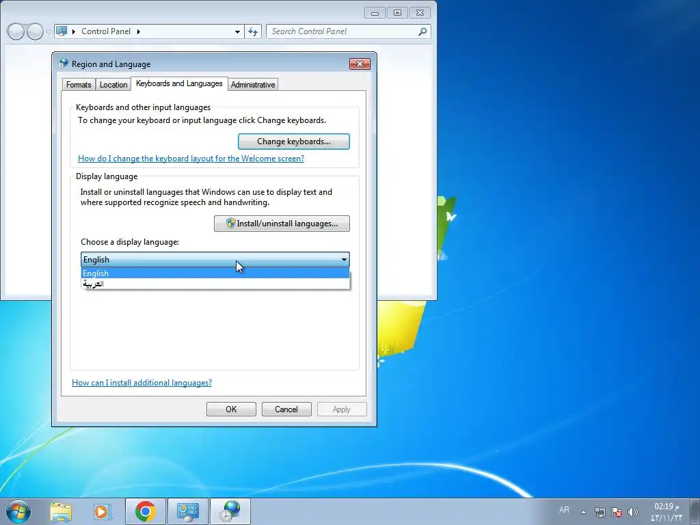This screenshot has width=700, height=525.
Task: Launch Windows Media Player from taskbar
Action: 103,511
